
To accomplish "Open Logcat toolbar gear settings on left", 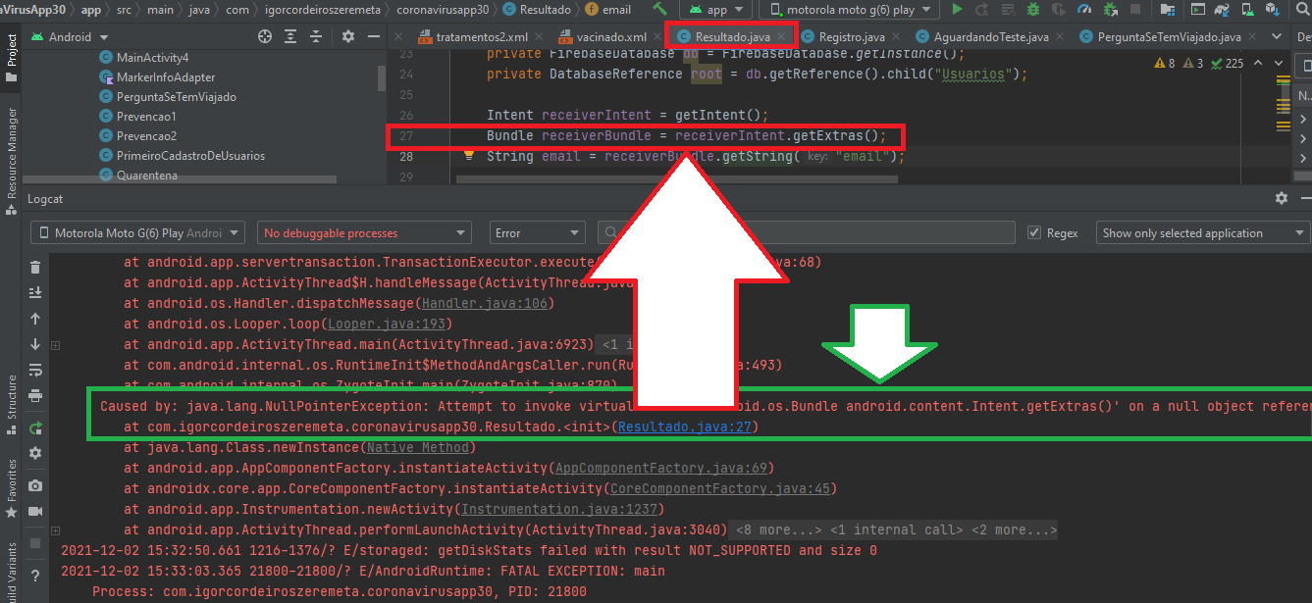I will (x=35, y=453).
